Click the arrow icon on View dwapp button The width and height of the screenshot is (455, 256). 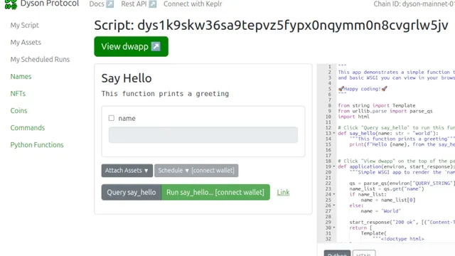pyautogui.click(x=156, y=46)
